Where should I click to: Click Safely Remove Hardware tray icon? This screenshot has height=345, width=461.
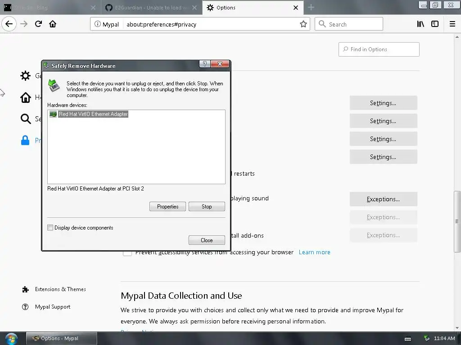pyautogui.click(x=427, y=338)
